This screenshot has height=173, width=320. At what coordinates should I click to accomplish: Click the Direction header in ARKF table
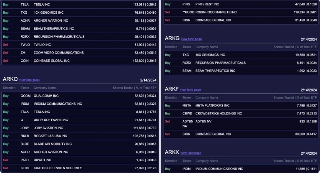coord(171,98)
